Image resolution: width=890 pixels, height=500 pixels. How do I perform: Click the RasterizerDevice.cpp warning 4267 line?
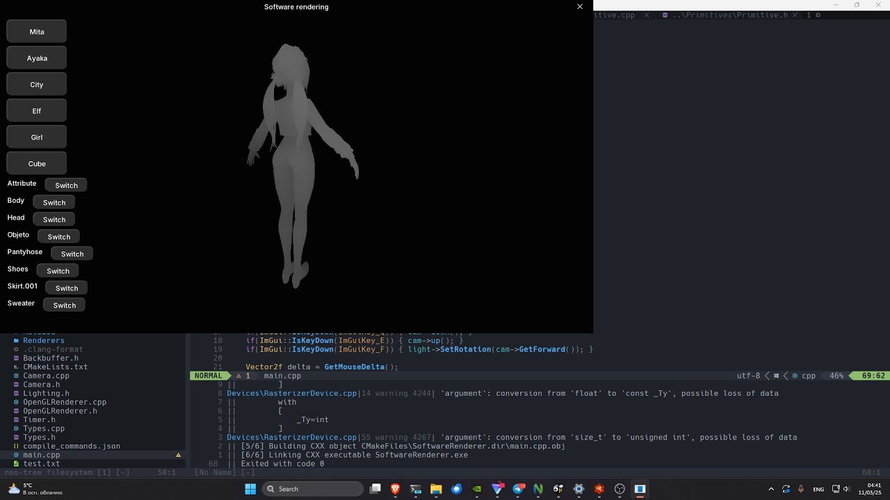[x=512, y=437]
